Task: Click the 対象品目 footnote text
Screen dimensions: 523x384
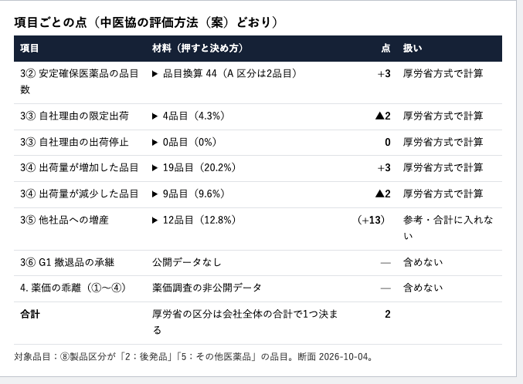Action: point(193,357)
